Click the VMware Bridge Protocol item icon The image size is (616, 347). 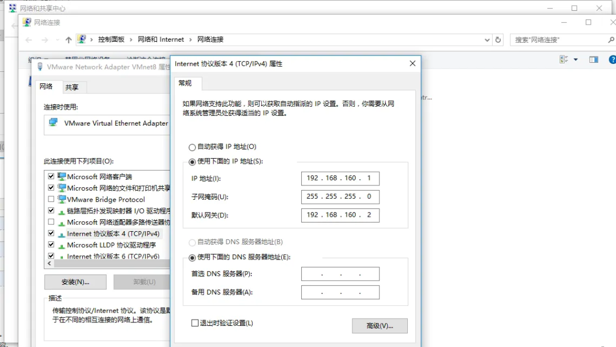point(61,199)
